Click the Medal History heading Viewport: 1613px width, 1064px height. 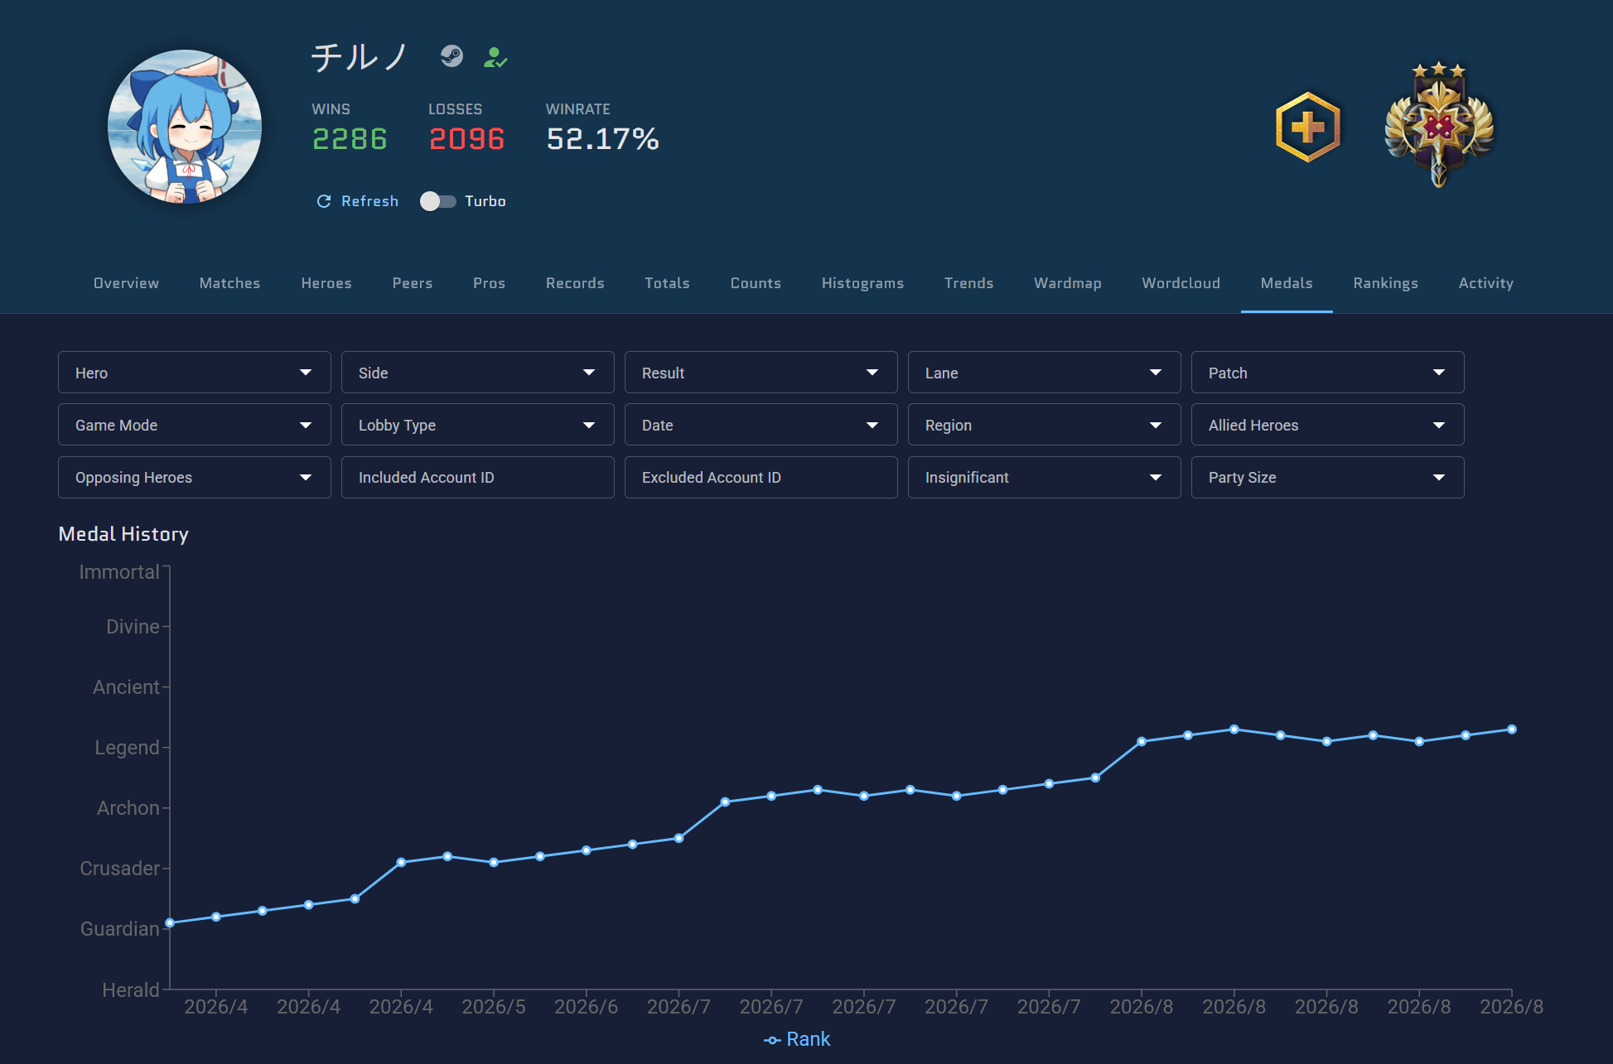[123, 534]
